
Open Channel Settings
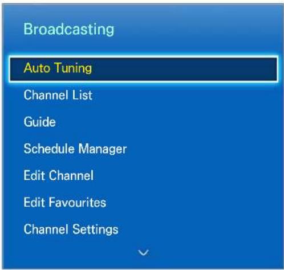pyautogui.click(x=71, y=229)
